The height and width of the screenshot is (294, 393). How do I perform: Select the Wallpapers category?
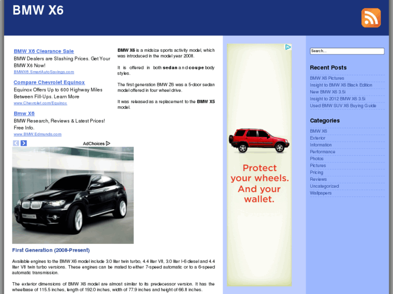point(321,193)
